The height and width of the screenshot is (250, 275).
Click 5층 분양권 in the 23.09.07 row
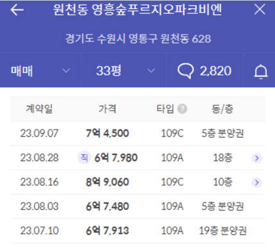click(223, 133)
